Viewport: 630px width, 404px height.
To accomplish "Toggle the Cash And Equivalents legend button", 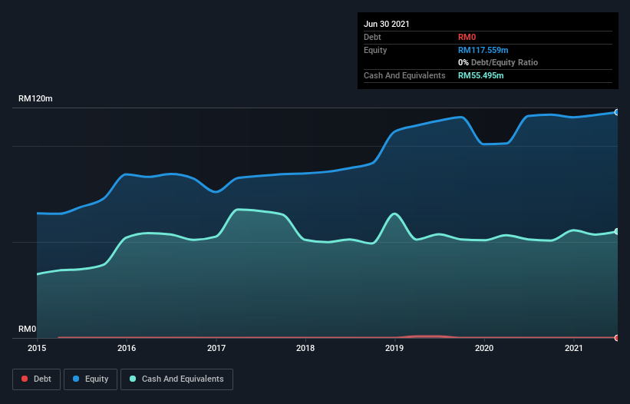I will (176, 379).
